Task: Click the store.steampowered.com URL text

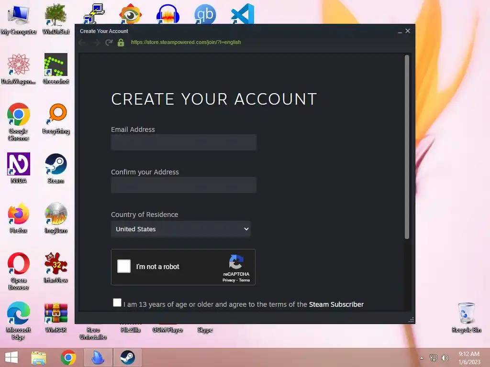Action: 186,42
